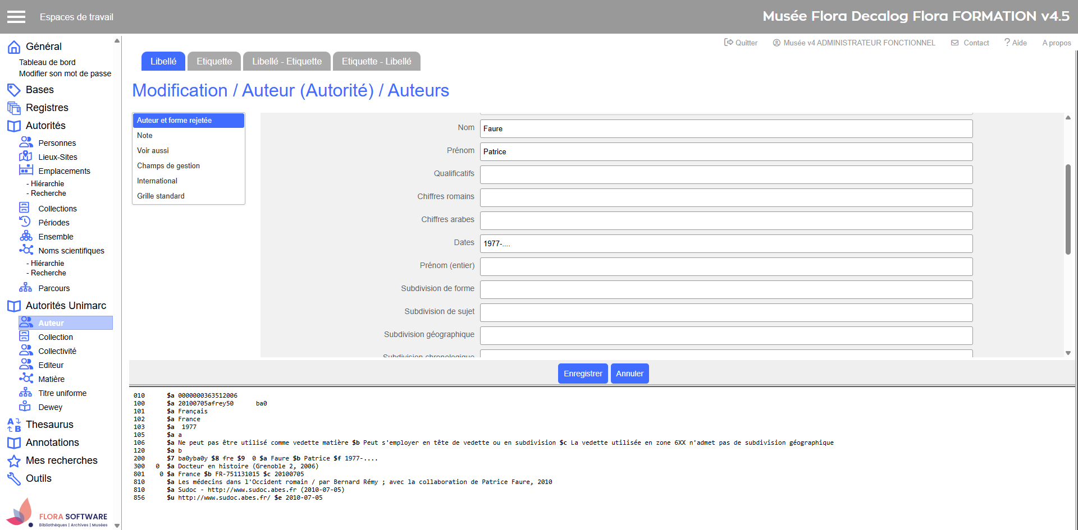The height and width of the screenshot is (530, 1078).
Task: Click the Mes recherches star icon
Action: (14, 461)
